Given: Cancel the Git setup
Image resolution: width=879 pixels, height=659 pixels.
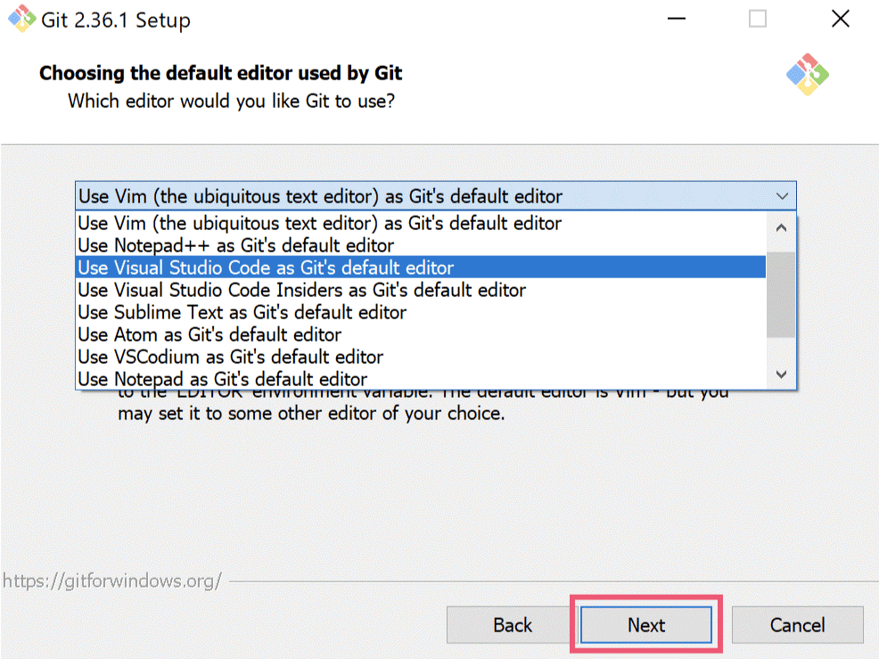Looking at the screenshot, I should click(798, 625).
